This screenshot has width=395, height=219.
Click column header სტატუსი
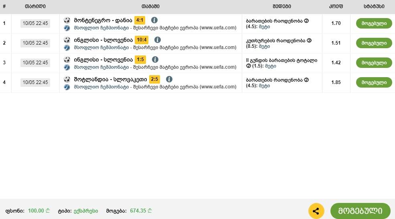point(374,6)
